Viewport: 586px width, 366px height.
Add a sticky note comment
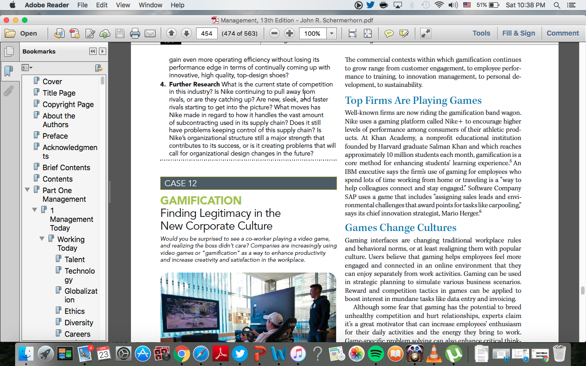389,33
